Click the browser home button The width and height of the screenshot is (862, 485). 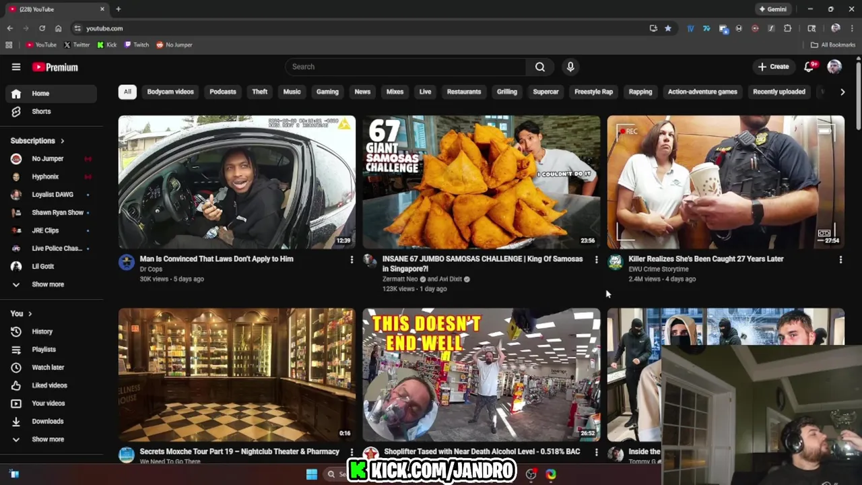pos(58,28)
